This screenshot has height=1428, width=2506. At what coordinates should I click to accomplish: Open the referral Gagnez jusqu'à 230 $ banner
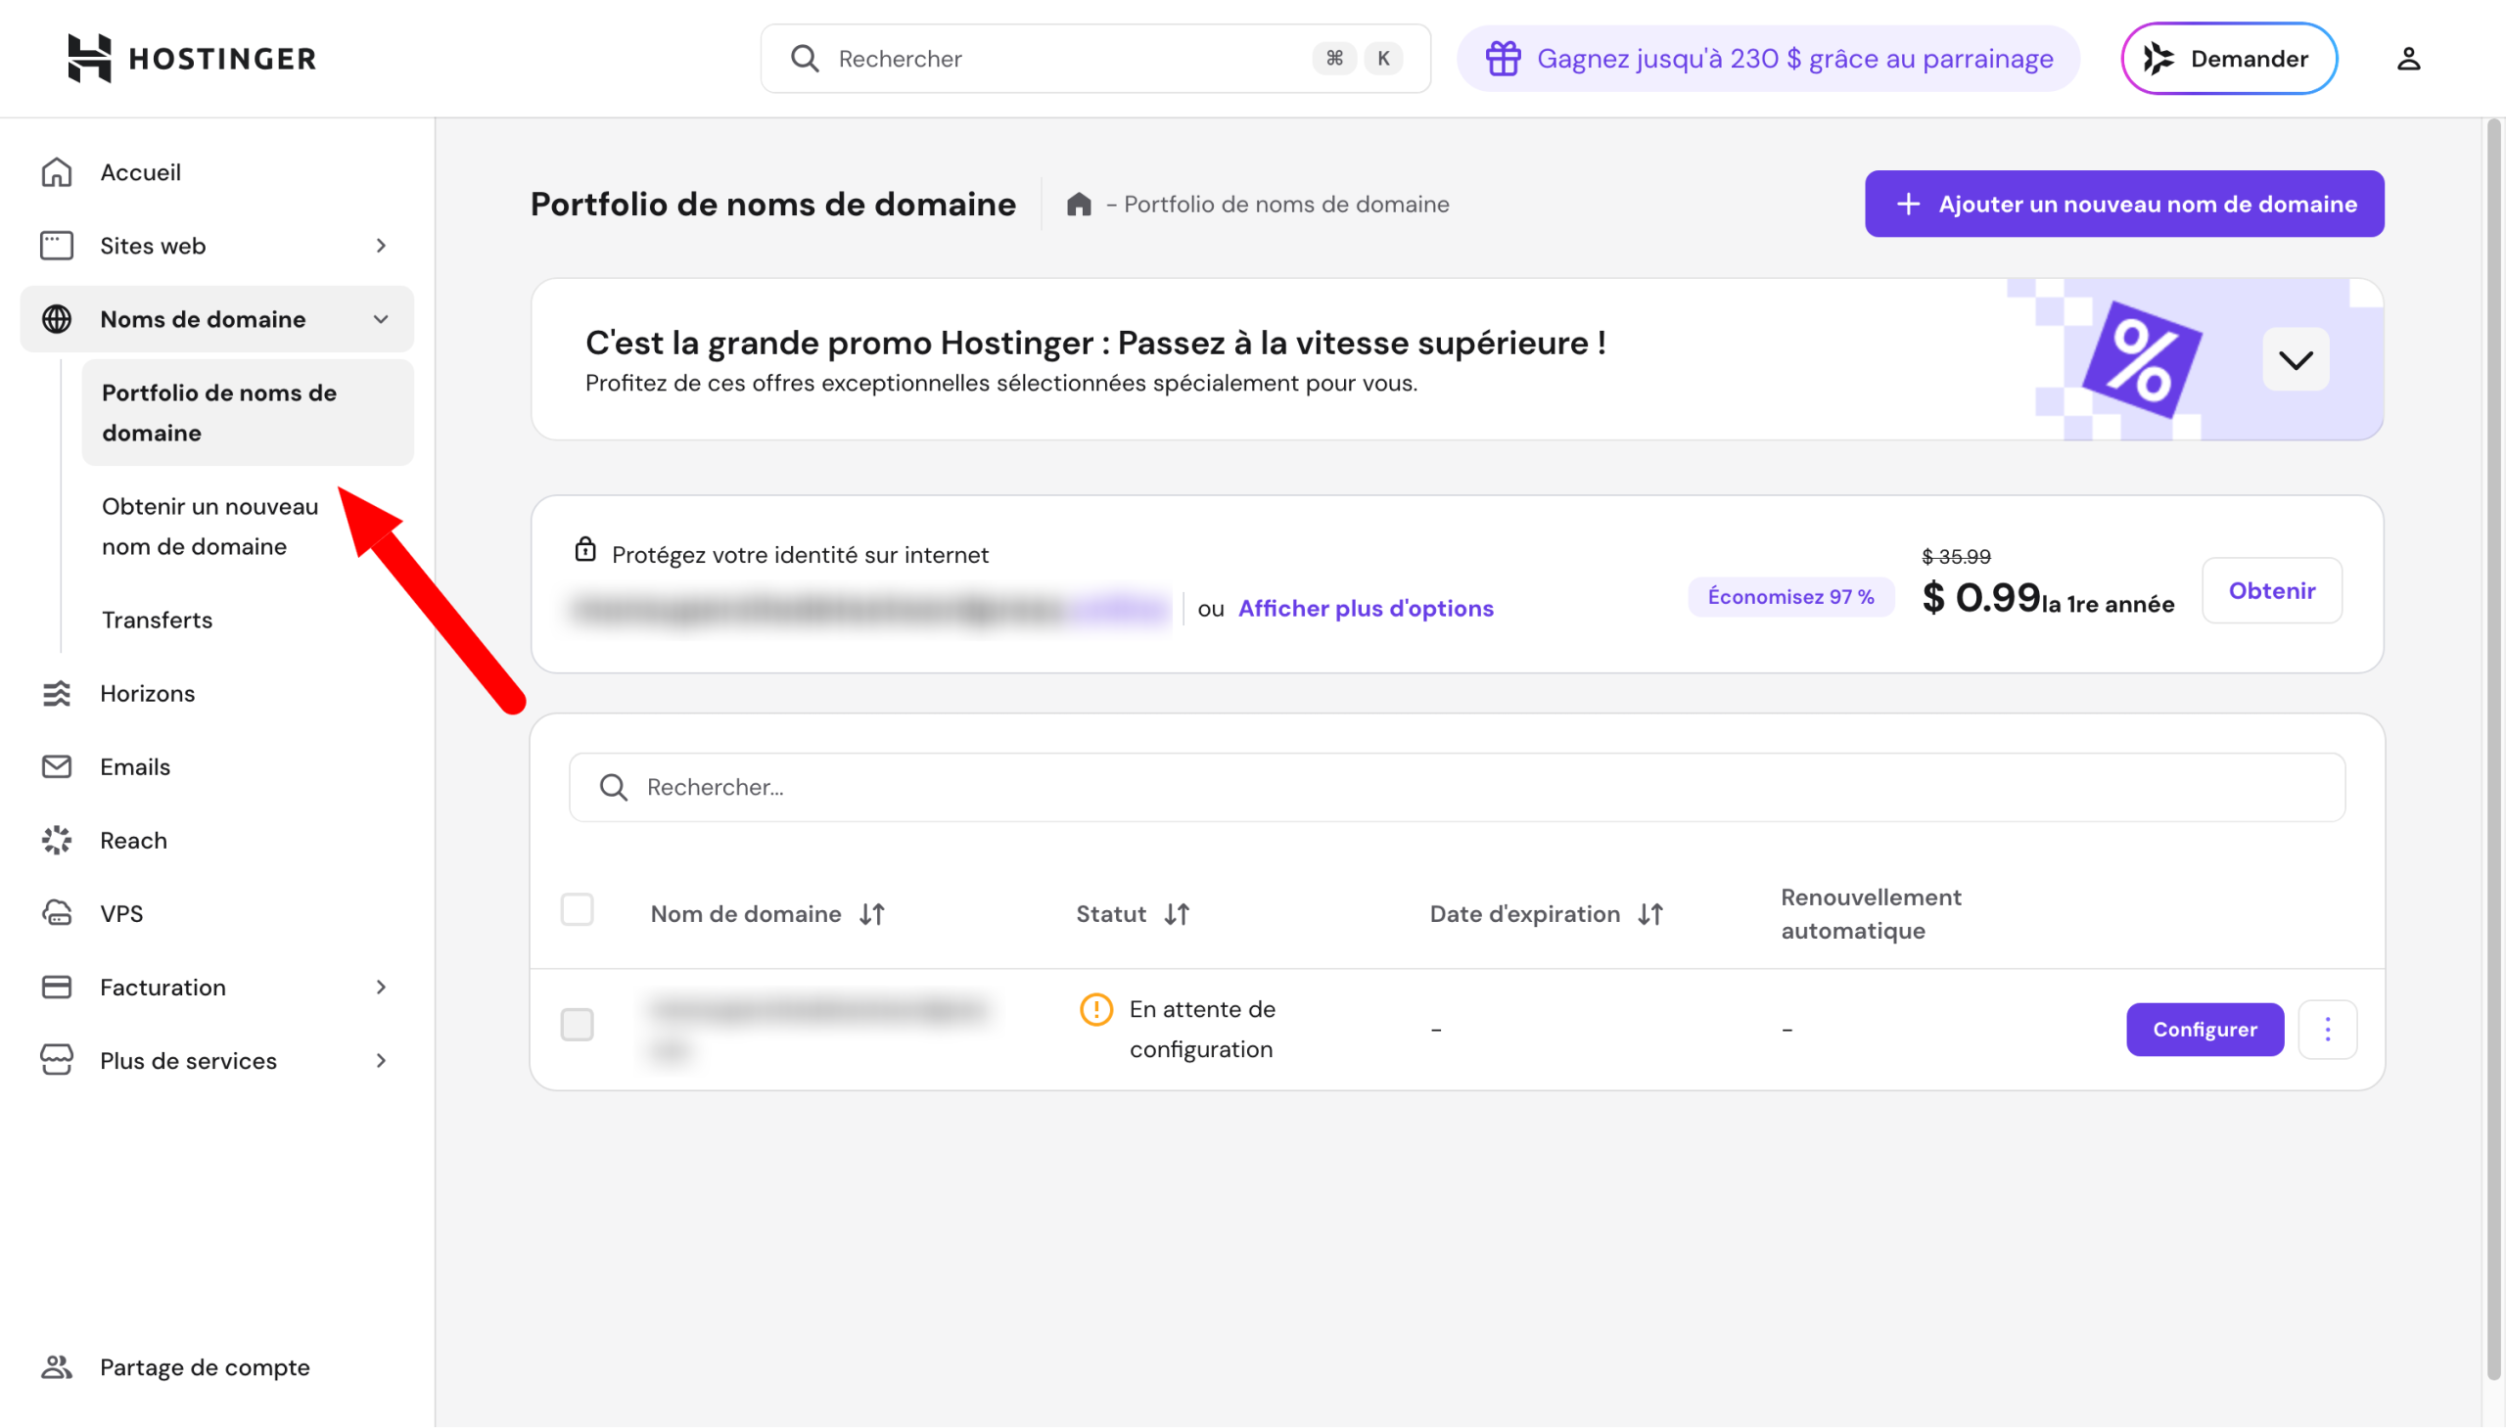pyautogui.click(x=1768, y=59)
